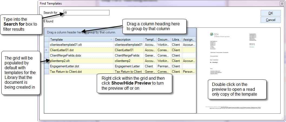Click the document template preview pane
This screenshot has height=122, width=286.
point(239,71)
